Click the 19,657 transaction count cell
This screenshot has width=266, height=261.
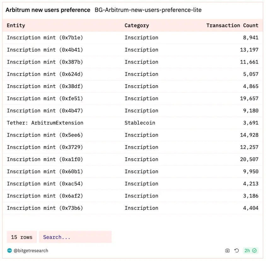pos(249,98)
